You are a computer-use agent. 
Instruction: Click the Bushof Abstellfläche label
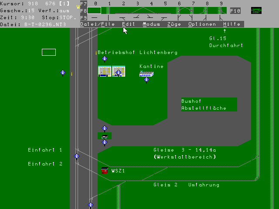coord(209,104)
